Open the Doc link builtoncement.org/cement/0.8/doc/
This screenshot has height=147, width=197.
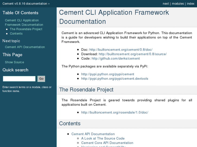(x=121, y=50)
